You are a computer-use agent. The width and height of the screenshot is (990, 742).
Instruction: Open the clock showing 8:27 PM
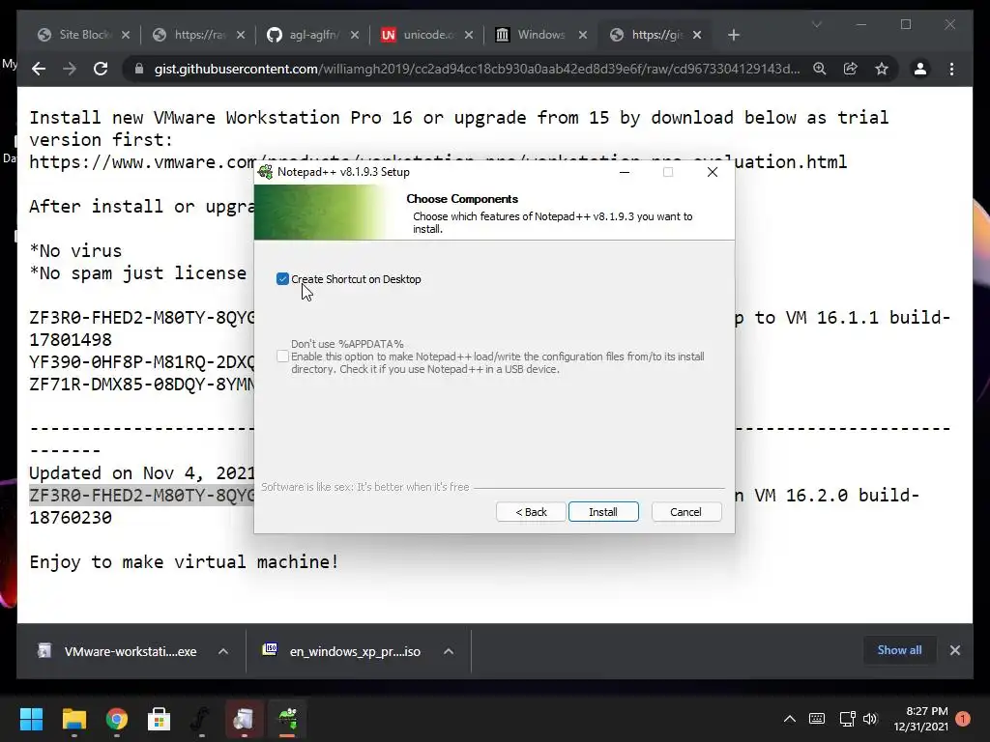coord(920,719)
